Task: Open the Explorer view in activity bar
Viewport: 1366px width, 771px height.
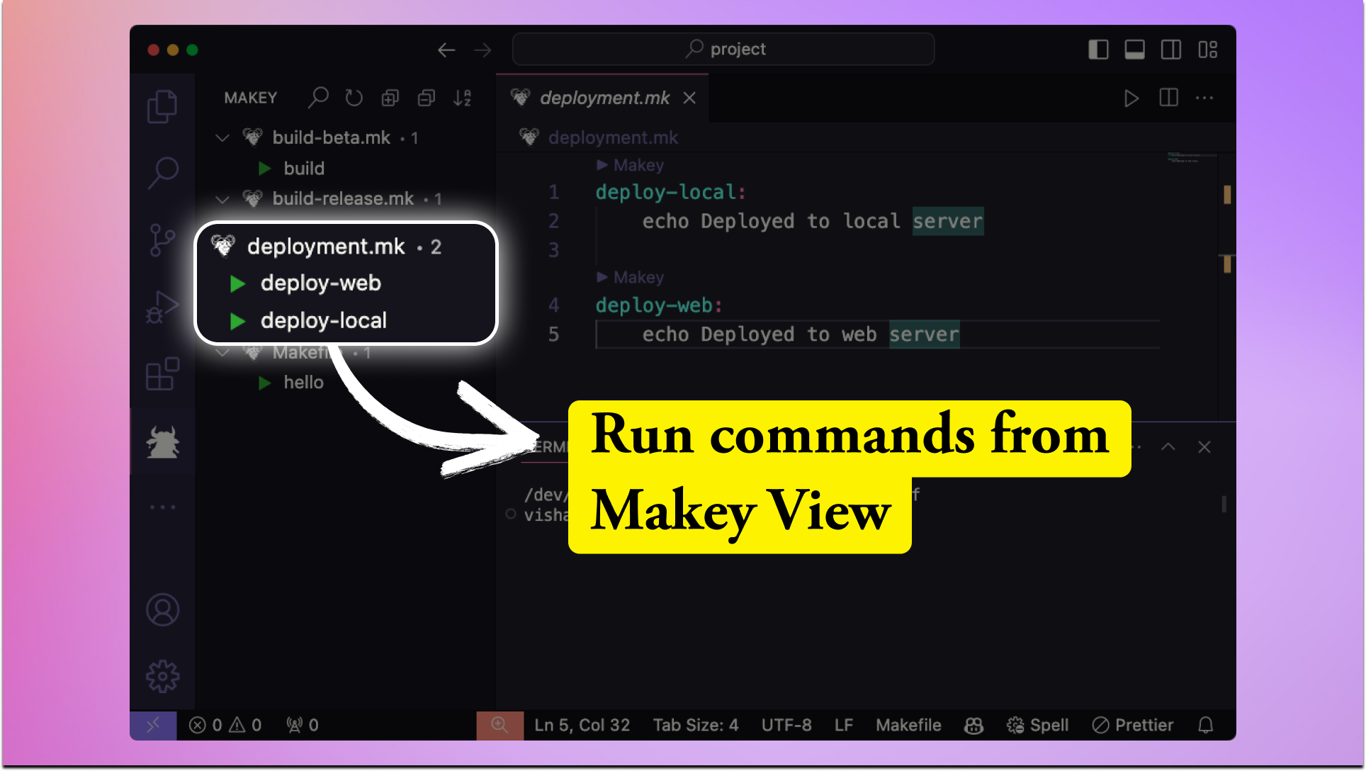Action: click(x=162, y=107)
